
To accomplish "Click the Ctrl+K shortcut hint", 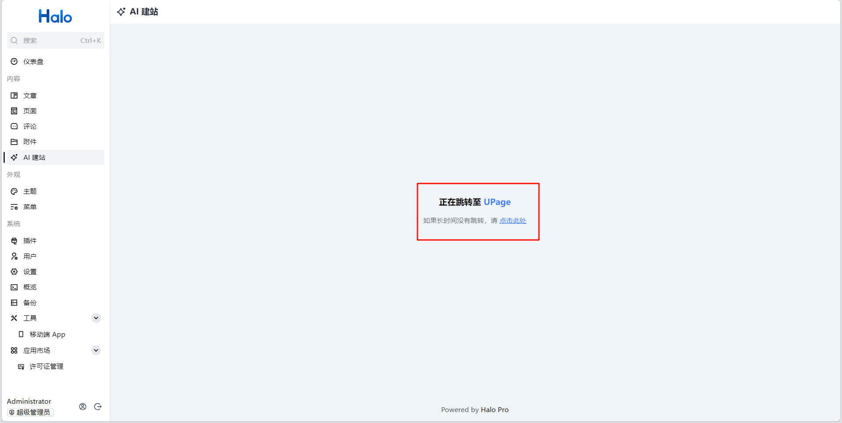I will coord(91,40).
